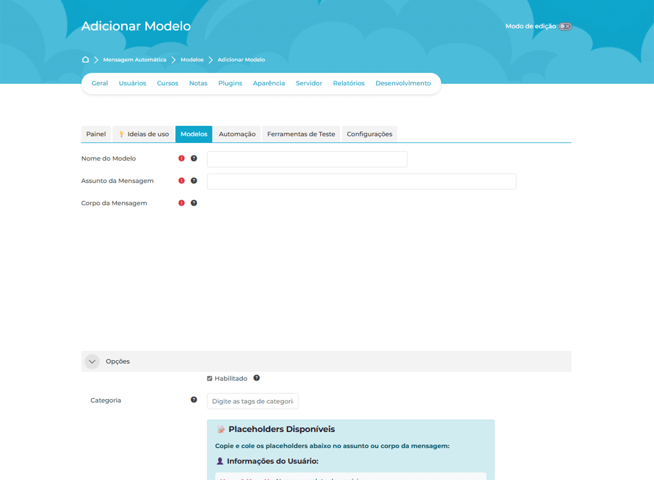Click Mensagem Automática breadcrumb link

[x=135, y=60]
